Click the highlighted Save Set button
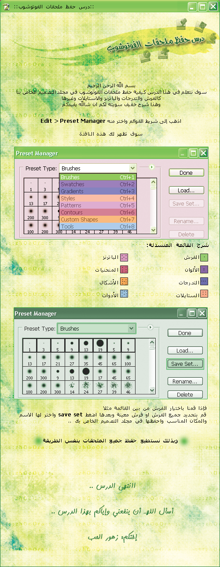 (185, 364)
